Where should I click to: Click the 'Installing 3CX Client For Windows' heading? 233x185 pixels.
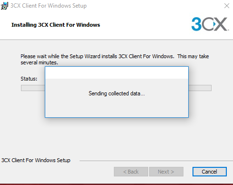tap(56, 25)
